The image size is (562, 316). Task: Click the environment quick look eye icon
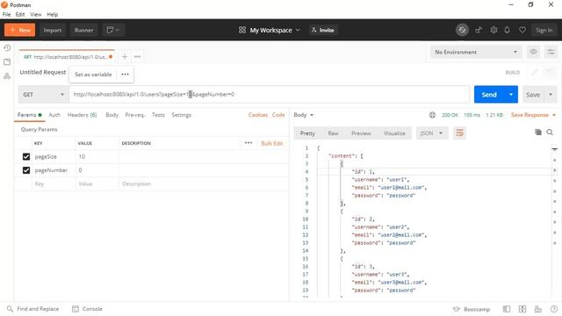[x=533, y=53]
